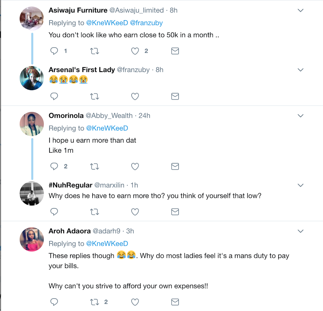Expand options menu for Omorinola's tweet
323x311 pixels.
point(300,116)
